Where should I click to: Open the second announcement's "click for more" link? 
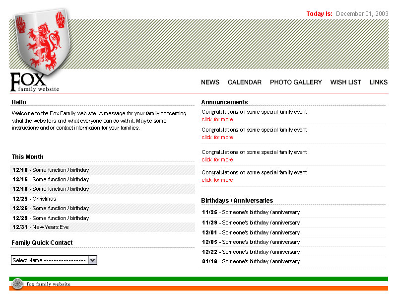click(x=217, y=137)
